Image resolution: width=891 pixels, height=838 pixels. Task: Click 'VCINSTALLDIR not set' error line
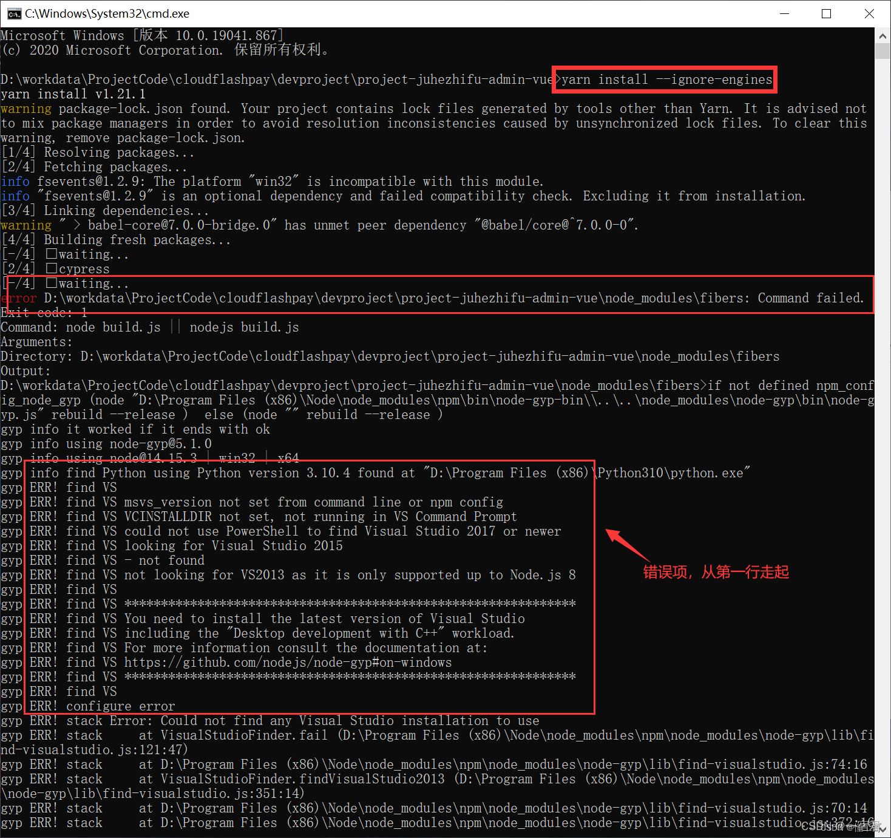point(259,517)
